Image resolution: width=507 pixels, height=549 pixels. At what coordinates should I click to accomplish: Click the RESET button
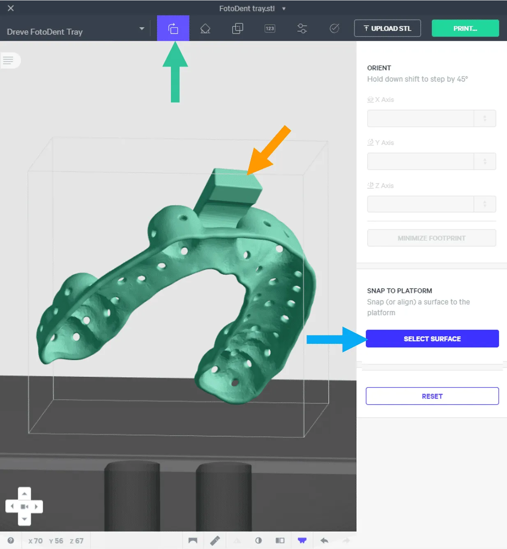point(432,396)
